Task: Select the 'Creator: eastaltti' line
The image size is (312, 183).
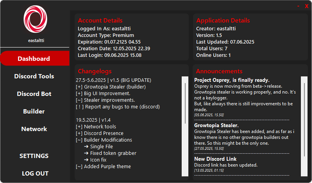Action: pos(216,28)
